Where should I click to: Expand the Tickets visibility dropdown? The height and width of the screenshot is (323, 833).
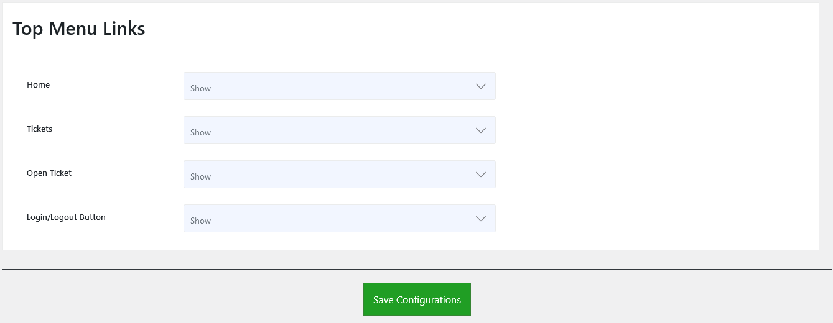[339, 130]
